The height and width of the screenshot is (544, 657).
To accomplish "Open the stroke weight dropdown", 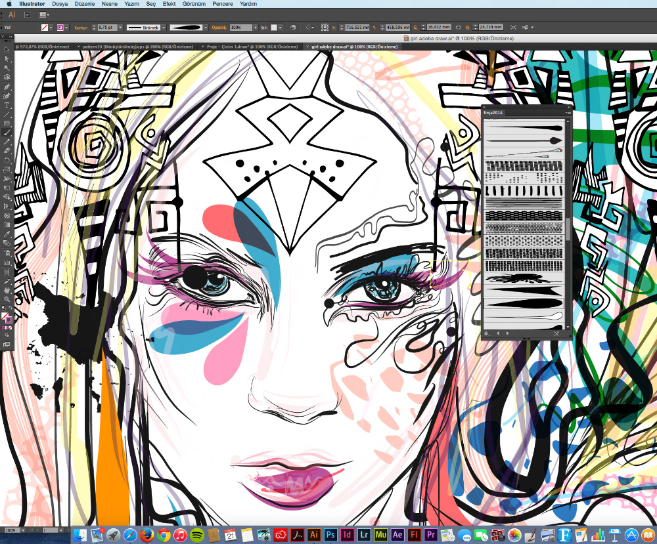I will tap(120, 28).
